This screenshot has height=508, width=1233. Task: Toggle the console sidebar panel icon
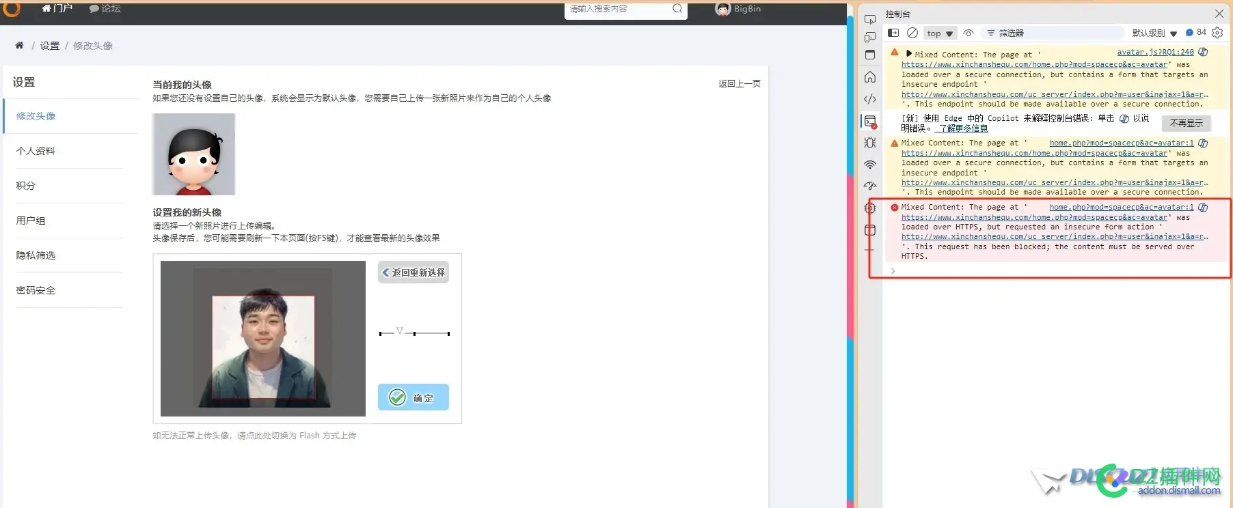[893, 33]
